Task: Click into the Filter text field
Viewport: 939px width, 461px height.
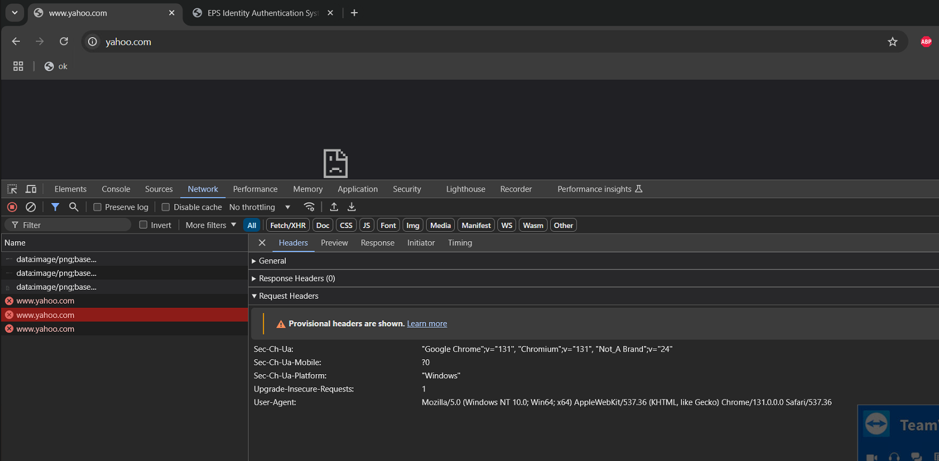Action: point(72,225)
